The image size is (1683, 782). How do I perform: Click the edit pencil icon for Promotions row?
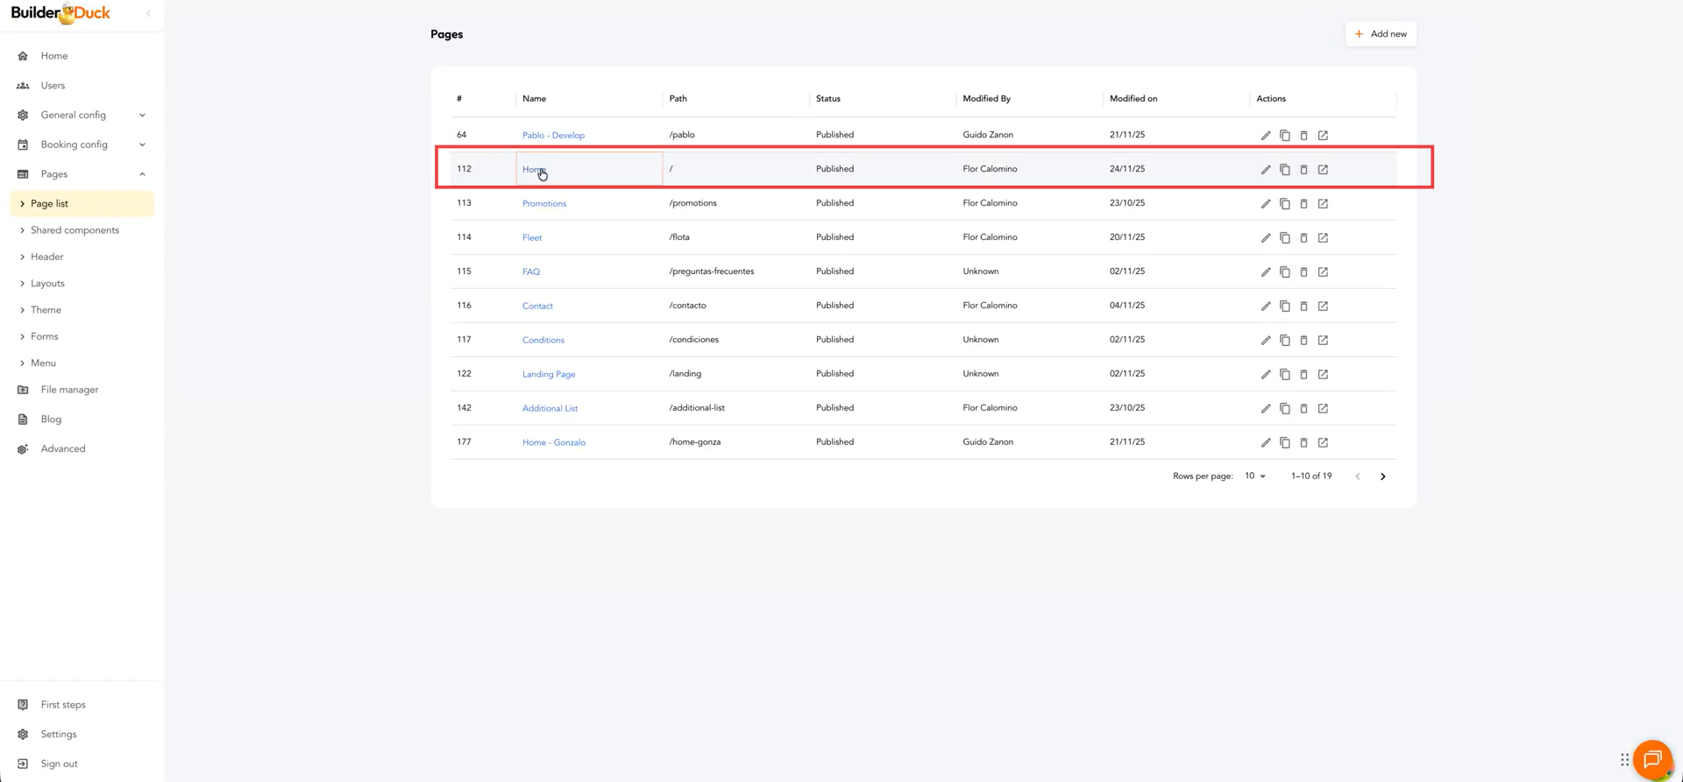click(1265, 204)
